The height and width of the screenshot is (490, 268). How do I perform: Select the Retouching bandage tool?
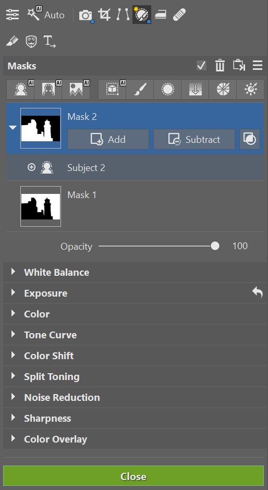click(179, 15)
